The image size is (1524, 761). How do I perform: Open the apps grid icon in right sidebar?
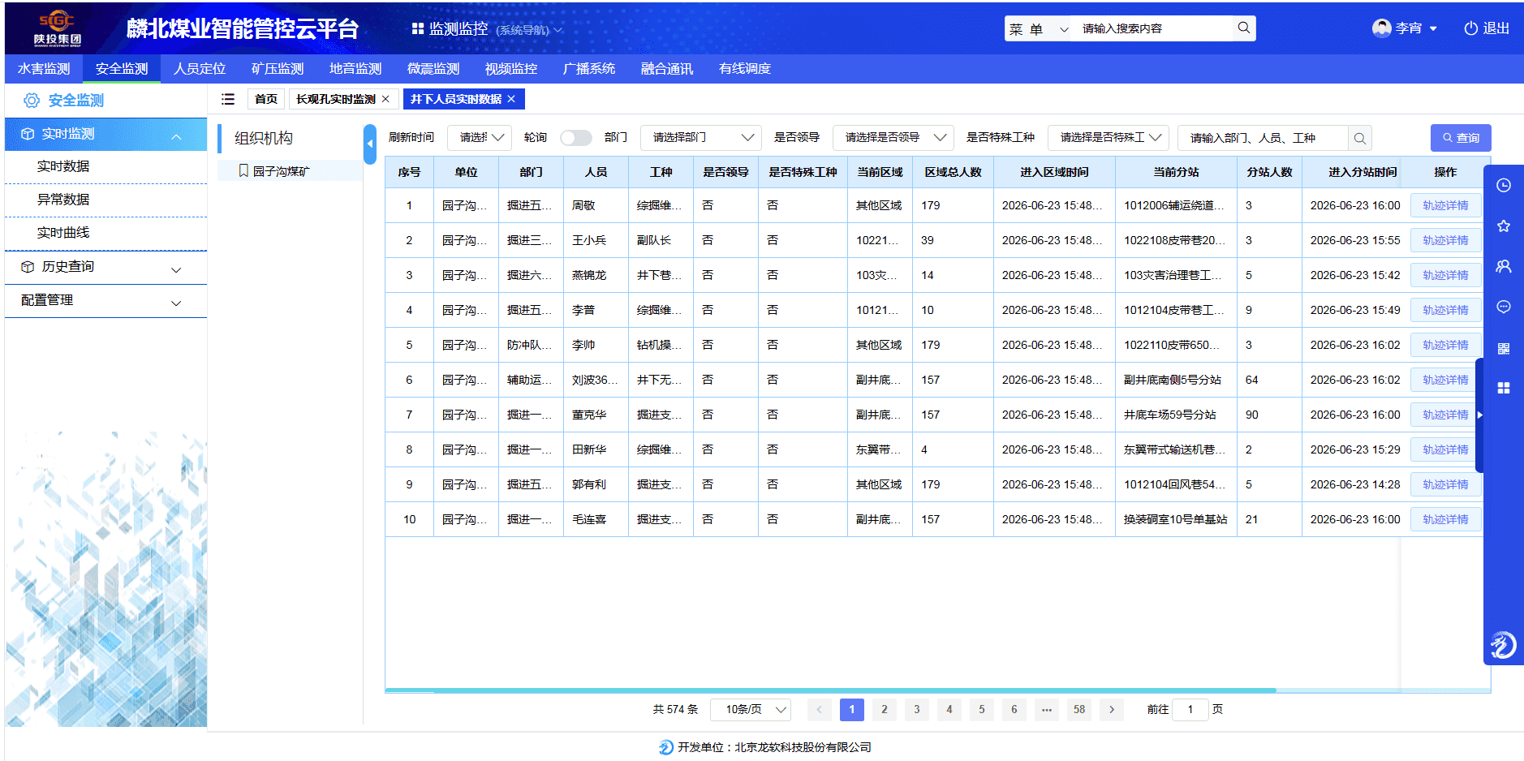[x=1503, y=388]
